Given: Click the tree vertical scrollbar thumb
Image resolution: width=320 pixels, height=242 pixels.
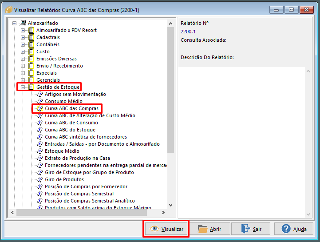Looking at the screenshot, I should coord(170,90).
